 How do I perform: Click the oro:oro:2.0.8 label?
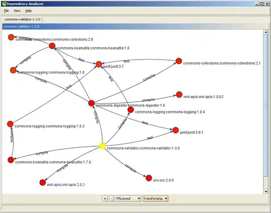(x=164, y=180)
